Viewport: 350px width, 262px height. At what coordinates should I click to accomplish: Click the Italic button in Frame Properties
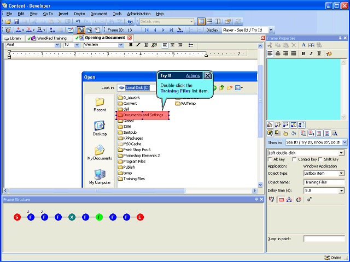(311, 53)
